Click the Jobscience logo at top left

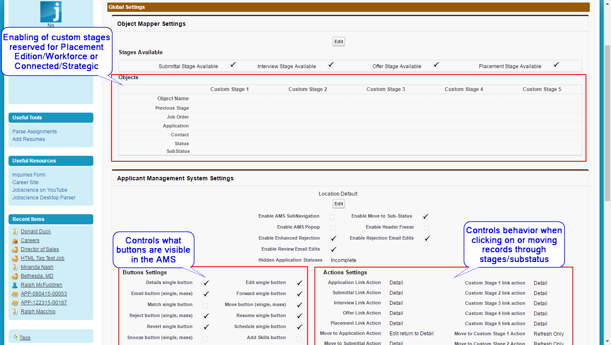tap(50, 12)
